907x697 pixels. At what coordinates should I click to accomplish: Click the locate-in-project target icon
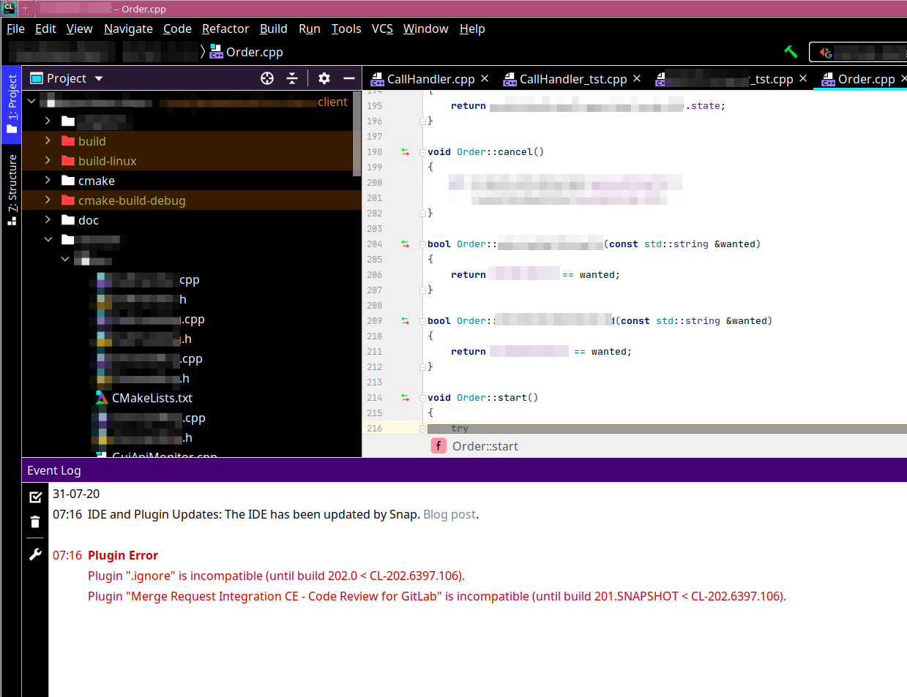pos(267,78)
